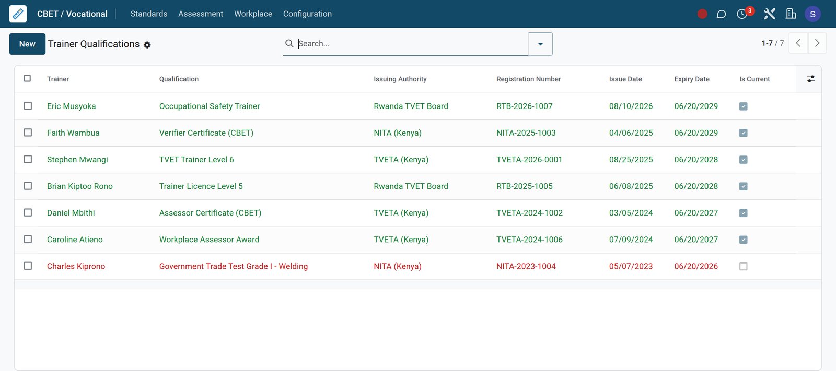Open the user avatar menu
Image resolution: width=836 pixels, height=371 pixels.
click(812, 14)
